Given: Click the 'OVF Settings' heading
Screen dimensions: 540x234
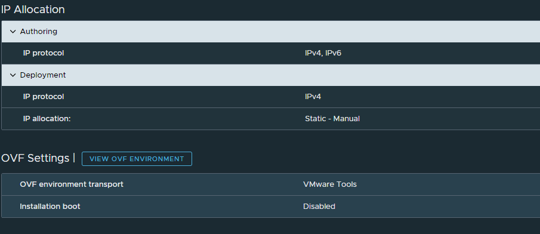Looking at the screenshot, I should [35, 158].
